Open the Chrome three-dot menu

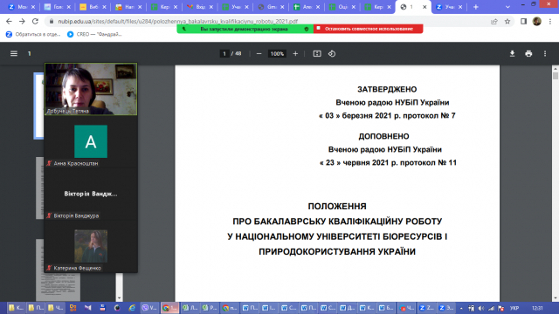tap(550, 21)
